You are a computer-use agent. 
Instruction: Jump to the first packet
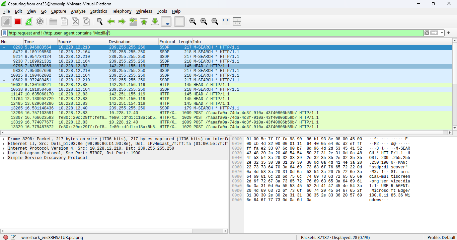click(144, 21)
